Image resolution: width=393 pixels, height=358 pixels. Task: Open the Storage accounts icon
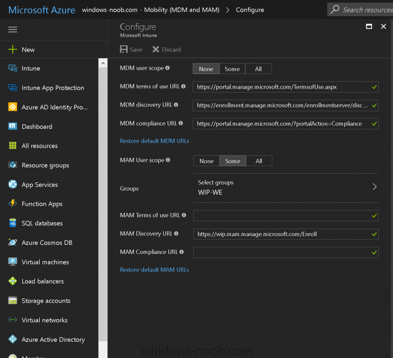pos(12,300)
